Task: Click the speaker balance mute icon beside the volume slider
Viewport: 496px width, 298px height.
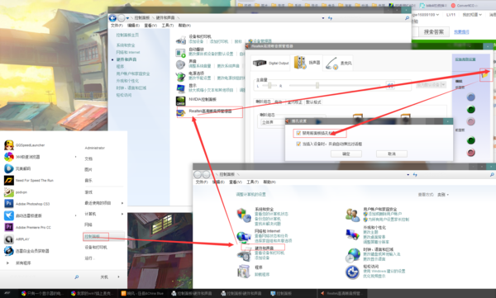Action: [x=390, y=85]
